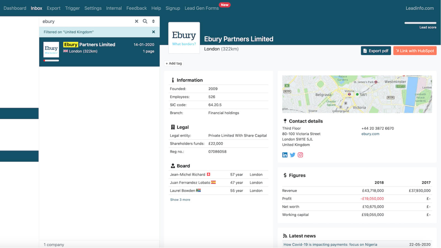
Task: Open LinkedIn via the LinkedIn icon
Action: click(284, 155)
